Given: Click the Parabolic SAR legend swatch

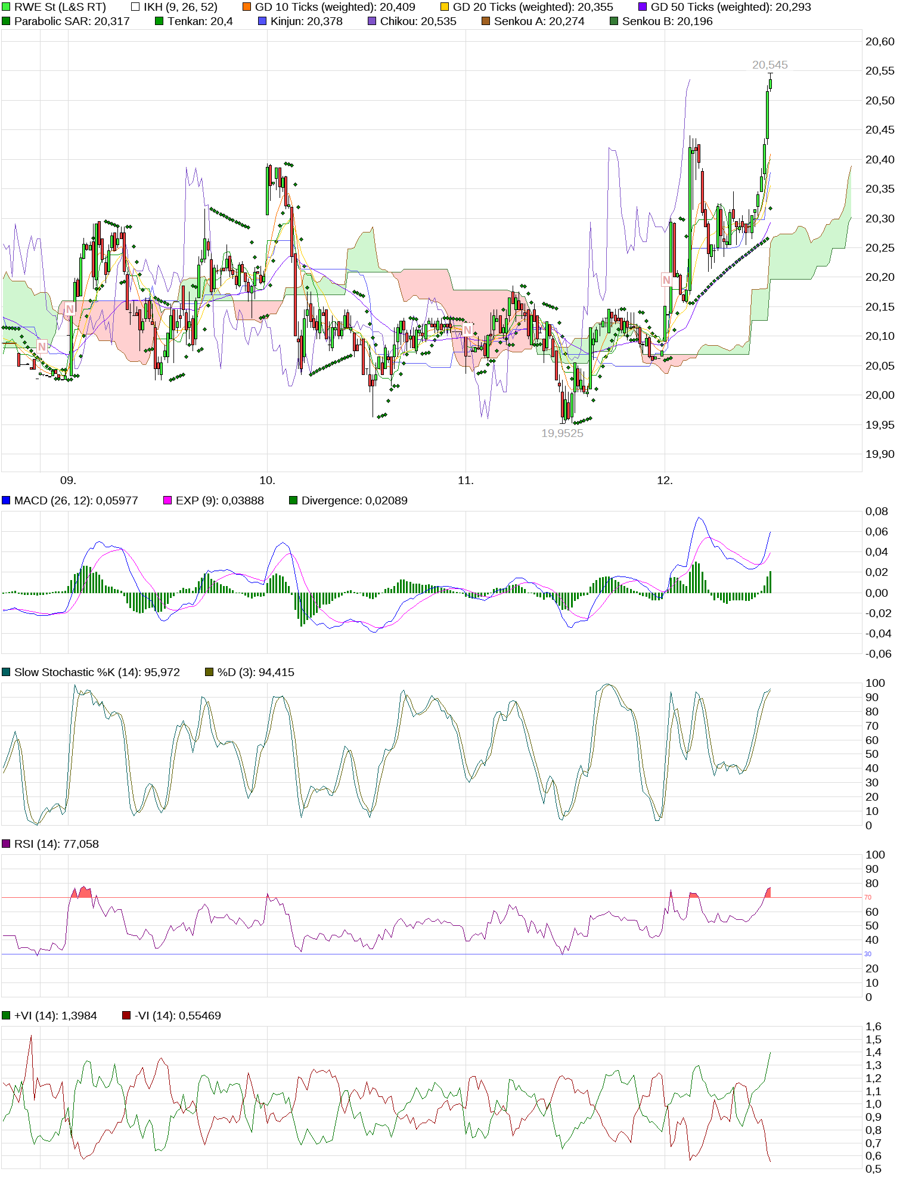Looking at the screenshot, I should point(6,21).
